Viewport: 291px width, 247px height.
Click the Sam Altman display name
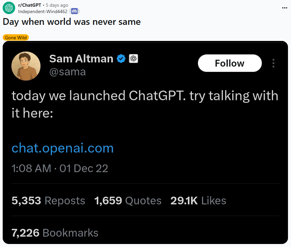[x=81, y=59]
